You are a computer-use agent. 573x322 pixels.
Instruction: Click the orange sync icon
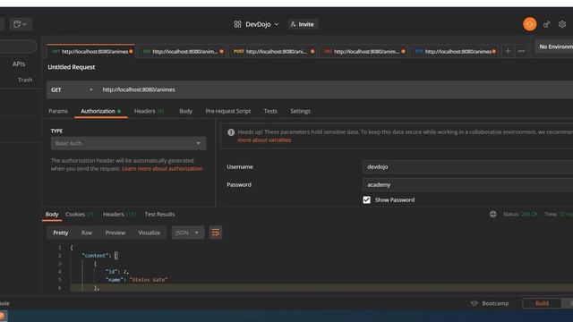coord(529,24)
